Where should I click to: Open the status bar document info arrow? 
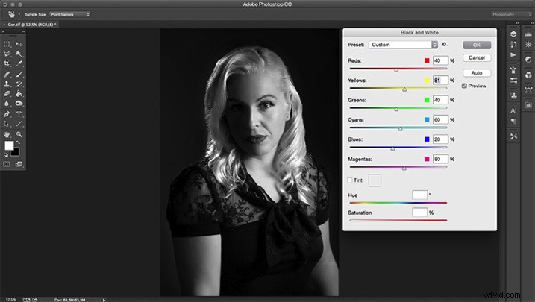pos(104,300)
